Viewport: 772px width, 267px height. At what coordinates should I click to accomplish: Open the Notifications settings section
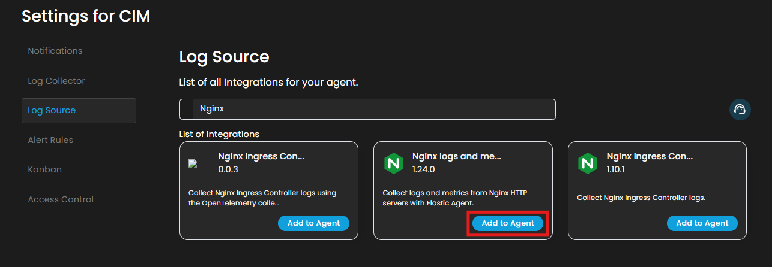pyautogui.click(x=55, y=51)
